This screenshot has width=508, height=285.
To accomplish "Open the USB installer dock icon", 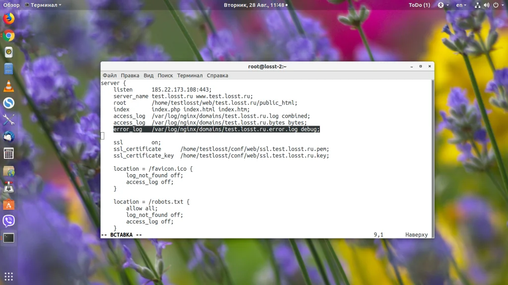I will 9,188.
